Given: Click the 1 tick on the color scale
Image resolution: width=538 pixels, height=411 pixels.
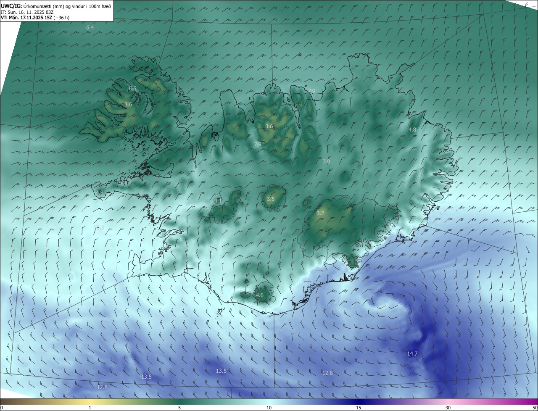Looking at the screenshot, I should pyautogui.click(x=90, y=408).
